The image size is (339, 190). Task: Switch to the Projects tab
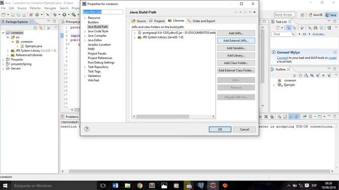[157, 21]
